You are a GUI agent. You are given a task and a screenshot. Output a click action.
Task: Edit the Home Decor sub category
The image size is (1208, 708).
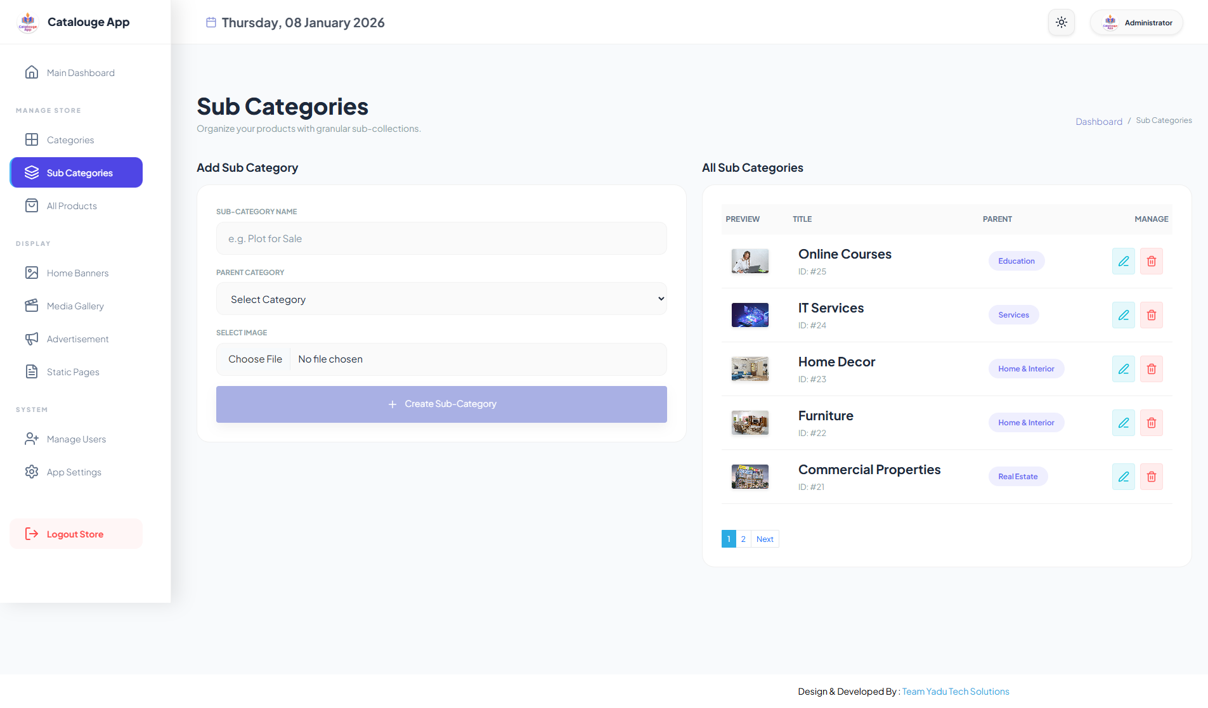pos(1124,369)
